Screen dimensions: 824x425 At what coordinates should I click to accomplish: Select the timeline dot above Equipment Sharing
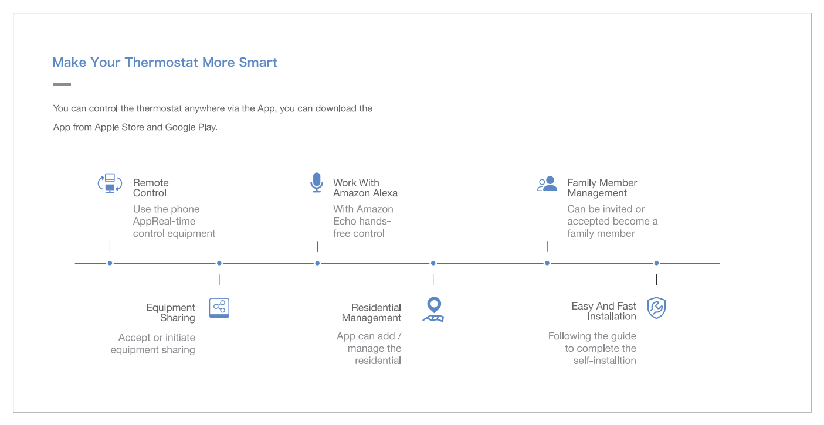pos(219,263)
